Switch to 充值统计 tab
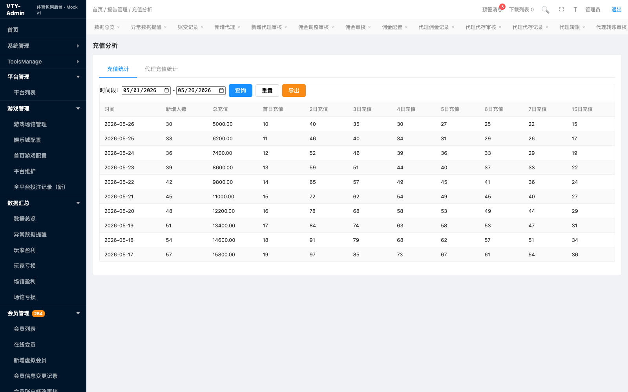 pos(118,69)
